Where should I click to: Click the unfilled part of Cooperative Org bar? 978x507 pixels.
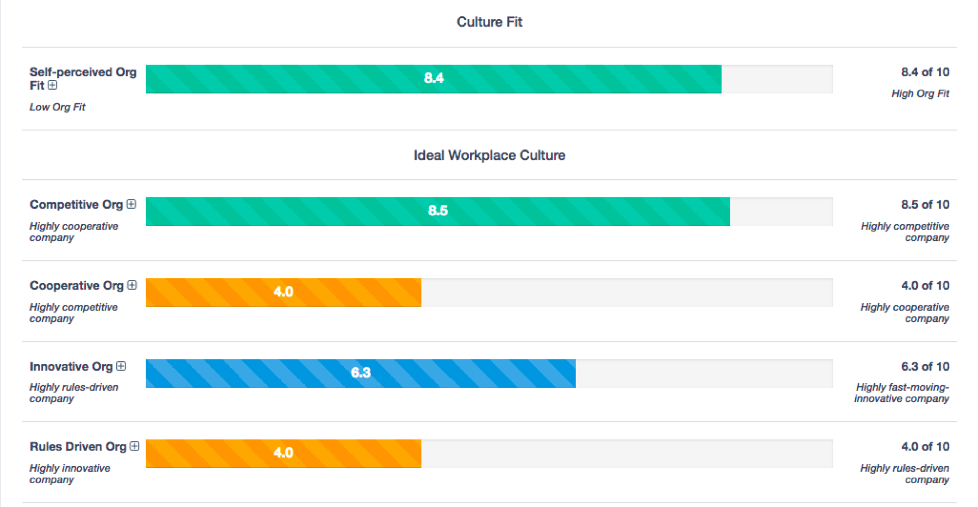click(627, 292)
